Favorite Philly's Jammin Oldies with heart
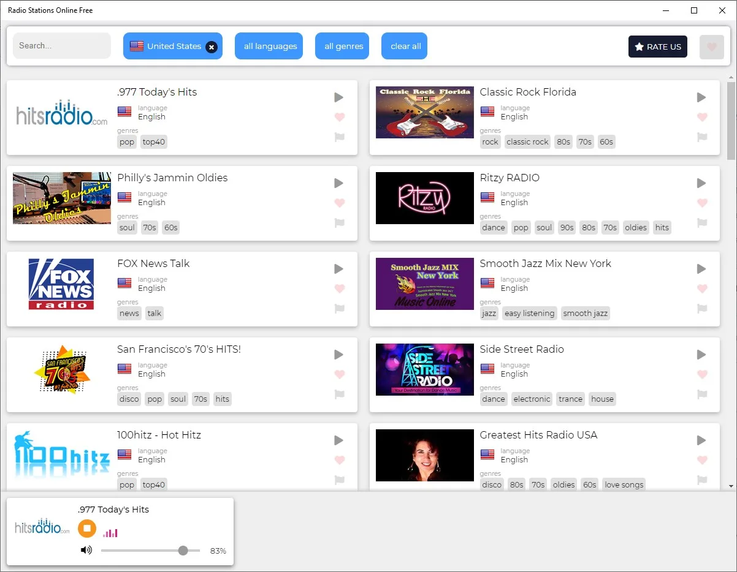This screenshot has height=572, width=737. [x=340, y=203]
